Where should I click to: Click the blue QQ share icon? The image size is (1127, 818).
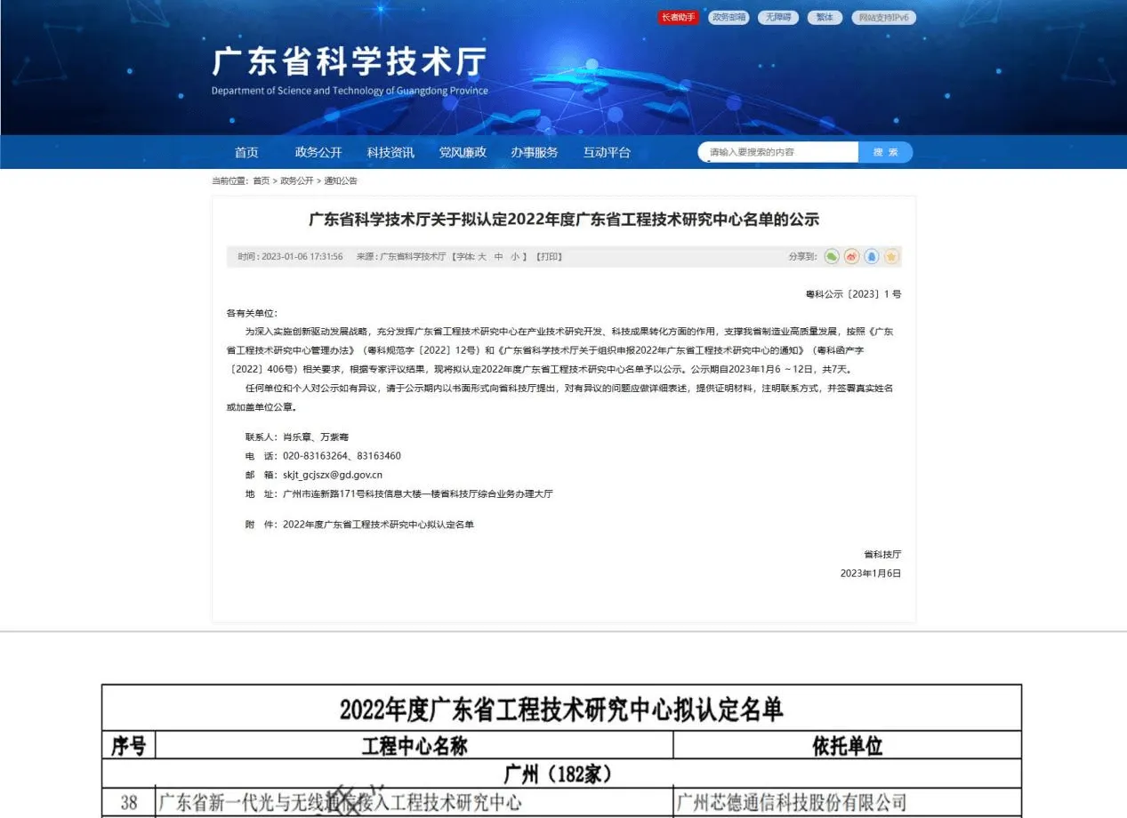872,257
